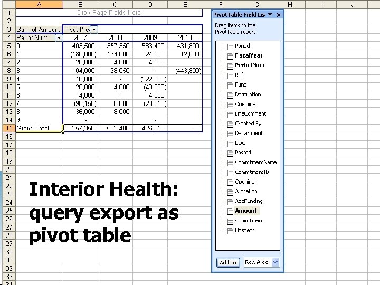Select column J header
Viewport: 380px width, 285px height.
(x=352, y=4)
